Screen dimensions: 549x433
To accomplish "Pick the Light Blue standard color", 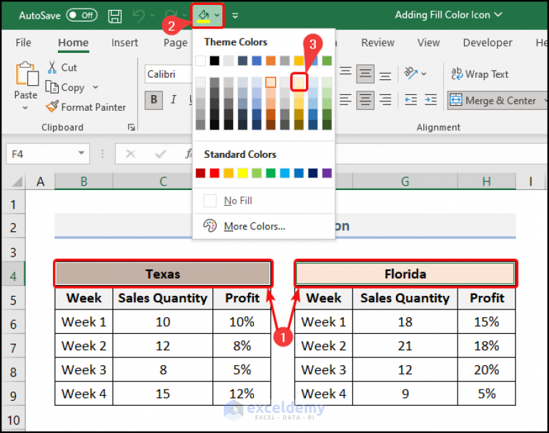I will click(x=285, y=173).
